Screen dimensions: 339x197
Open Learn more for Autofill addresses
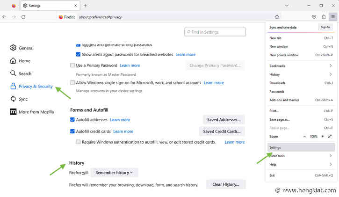(120, 120)
